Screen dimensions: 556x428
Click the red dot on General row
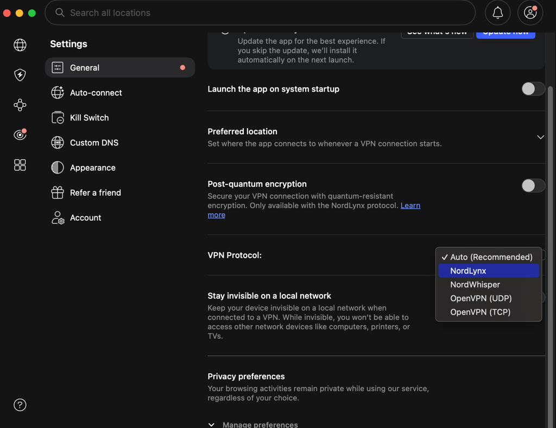tap(182, 67)
